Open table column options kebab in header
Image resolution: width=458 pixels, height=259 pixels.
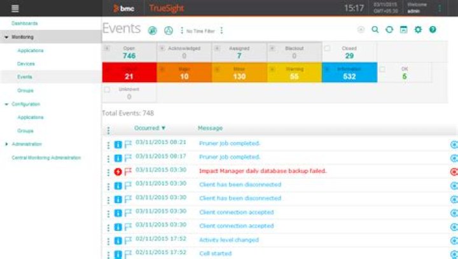click(x=108, y=130)
